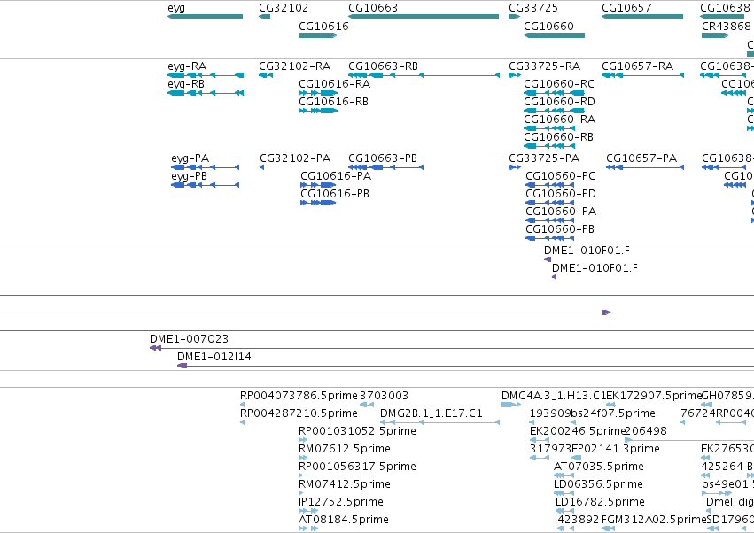Select the 206498 feature label

[646, 431]
